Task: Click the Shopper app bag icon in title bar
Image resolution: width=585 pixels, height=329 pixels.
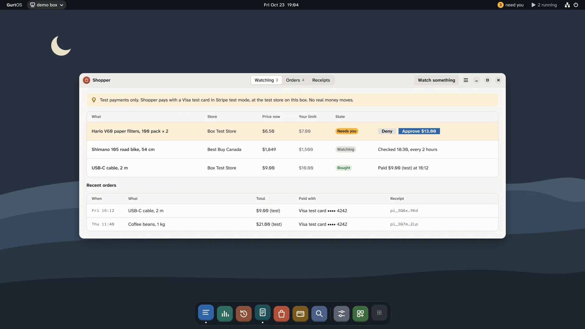Action: pyautogui.click(x=87, y=80)
